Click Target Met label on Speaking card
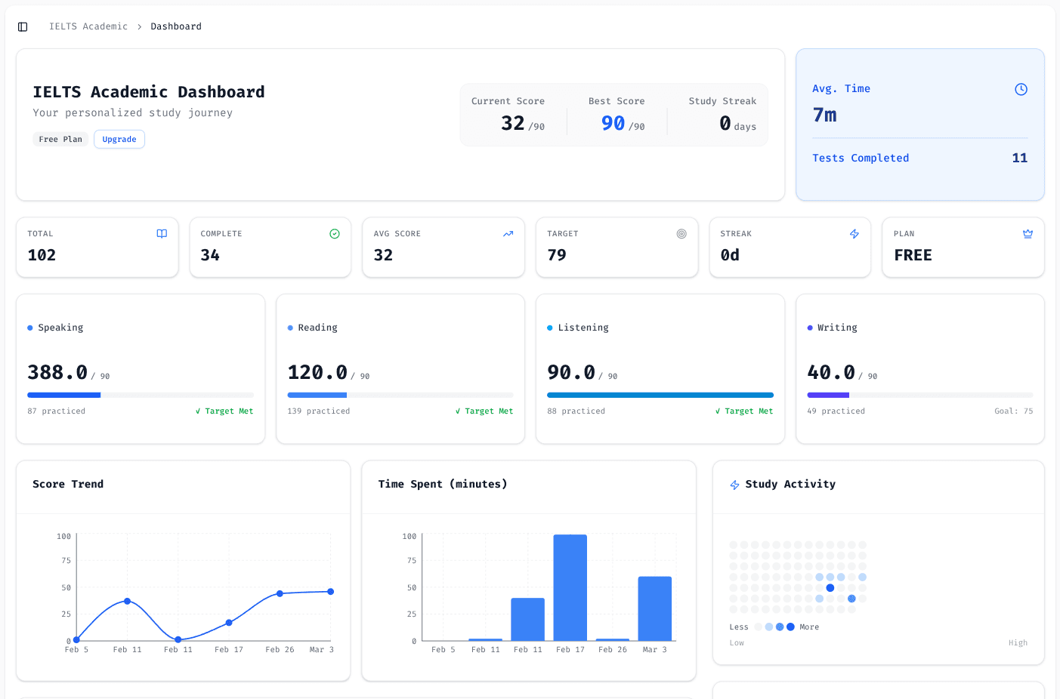 (x=224, y=411)
